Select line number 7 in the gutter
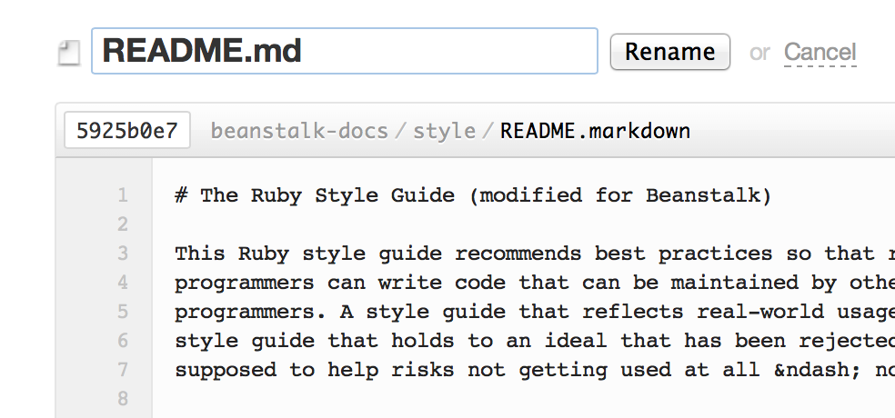This screenshot has width=895, height=418. [x=123, y=370]
